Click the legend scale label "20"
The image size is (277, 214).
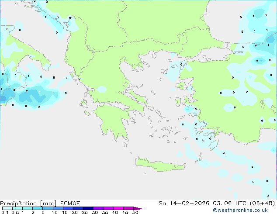75,212
